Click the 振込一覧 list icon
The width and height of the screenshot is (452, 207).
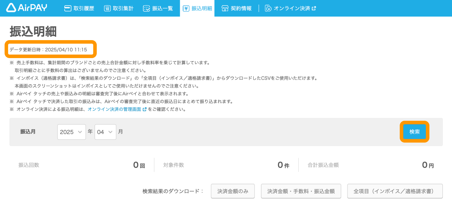point(147,8)
